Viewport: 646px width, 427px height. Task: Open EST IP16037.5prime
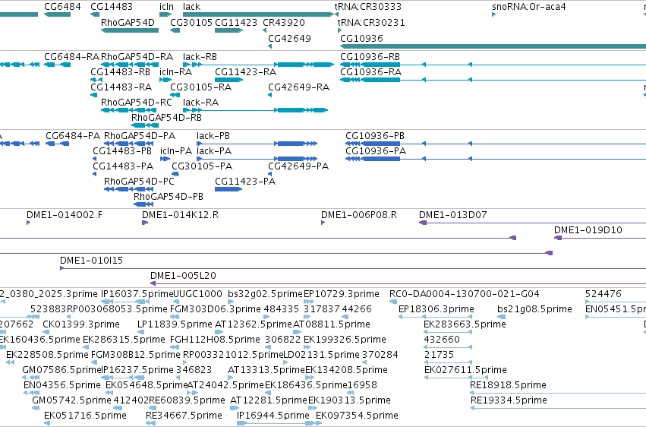(x=137, y=294)
